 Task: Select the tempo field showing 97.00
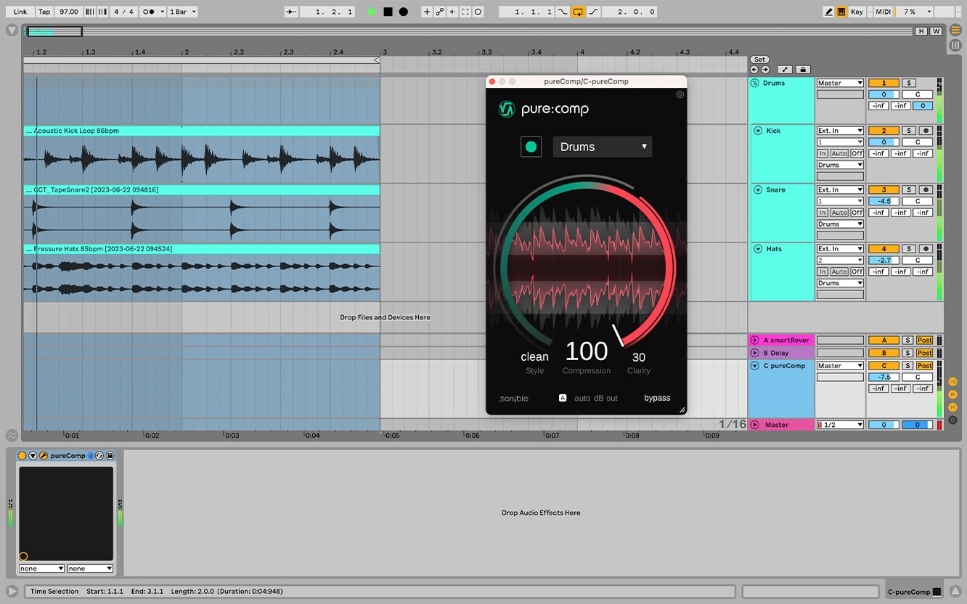69,12
